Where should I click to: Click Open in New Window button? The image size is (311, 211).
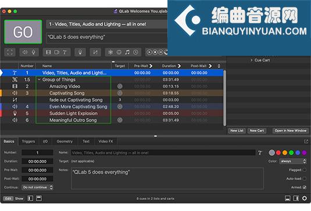[291, 130]
